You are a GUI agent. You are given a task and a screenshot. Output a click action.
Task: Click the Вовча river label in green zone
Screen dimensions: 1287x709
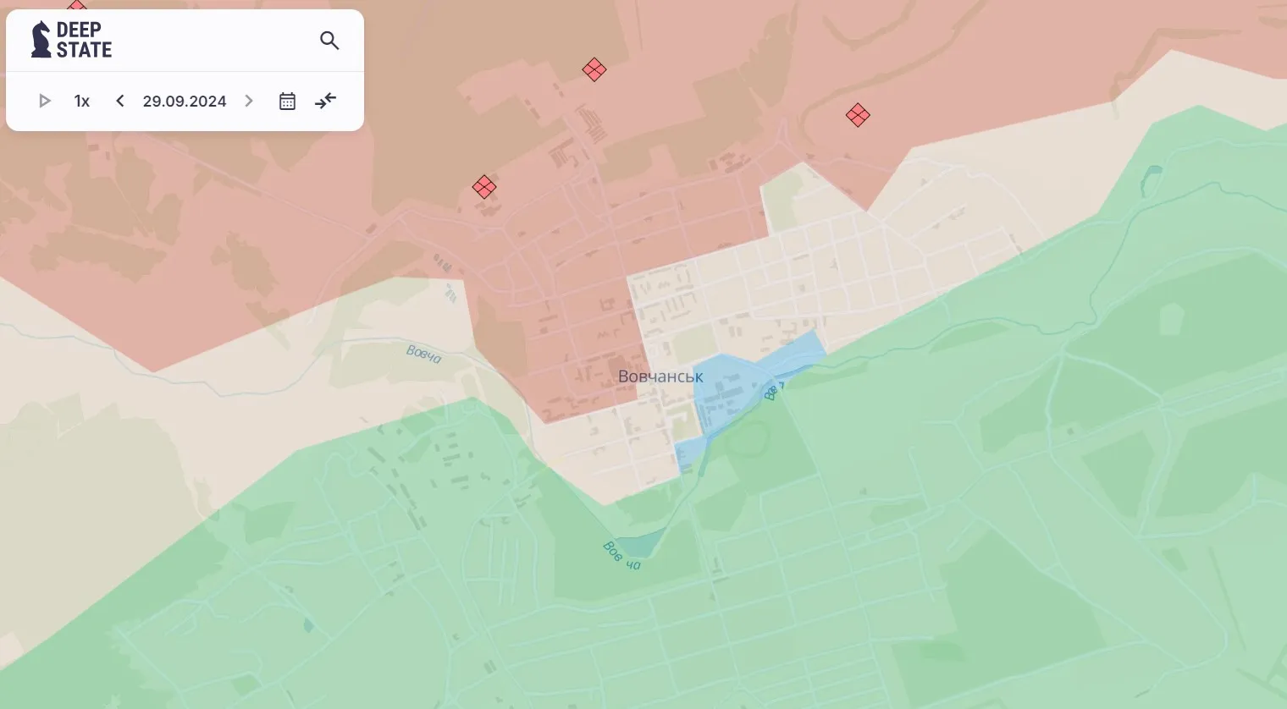622,554
